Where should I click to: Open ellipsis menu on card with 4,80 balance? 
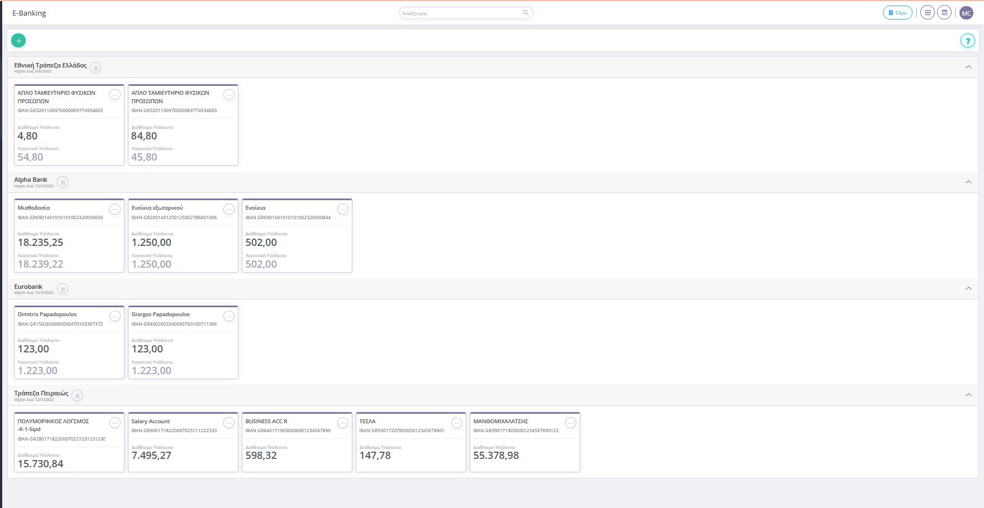click(x=115, y=95)
